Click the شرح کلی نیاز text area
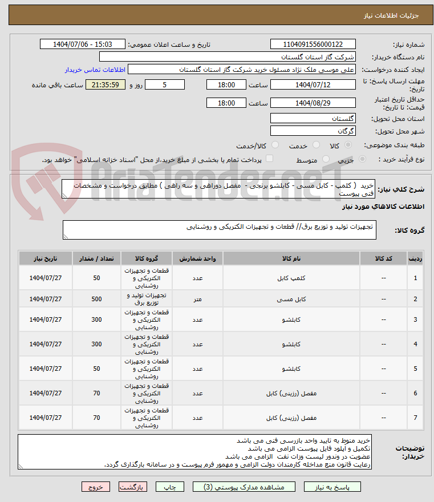Screen dimensions: 434x502 (x=218, y=189)
